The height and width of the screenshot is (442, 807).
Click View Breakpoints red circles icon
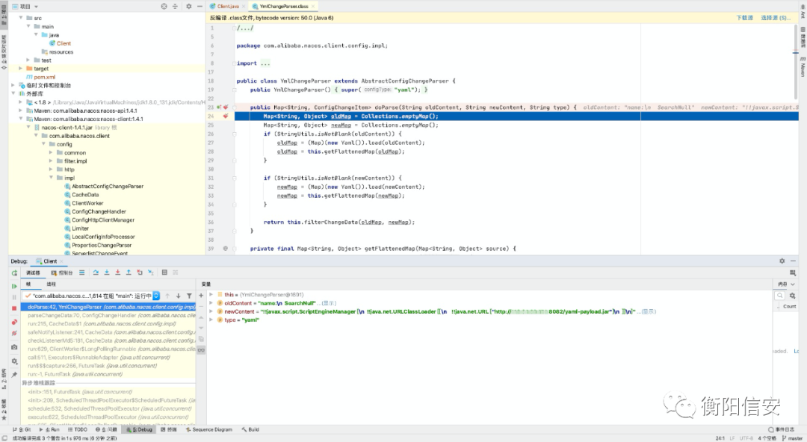14,322
